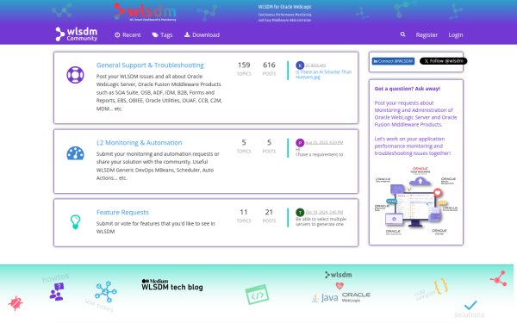
Task: Open the Tags menu item
Action: pos(162,35)
